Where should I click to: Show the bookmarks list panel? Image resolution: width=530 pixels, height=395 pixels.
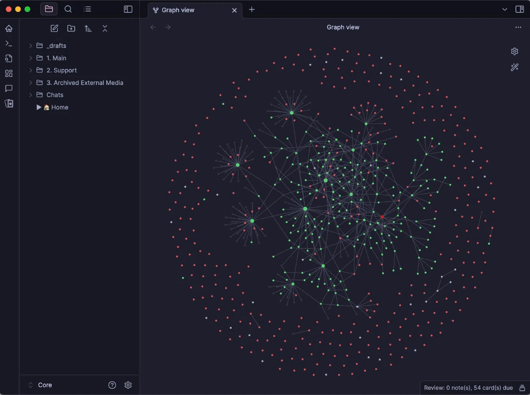[x=87, y=9]
